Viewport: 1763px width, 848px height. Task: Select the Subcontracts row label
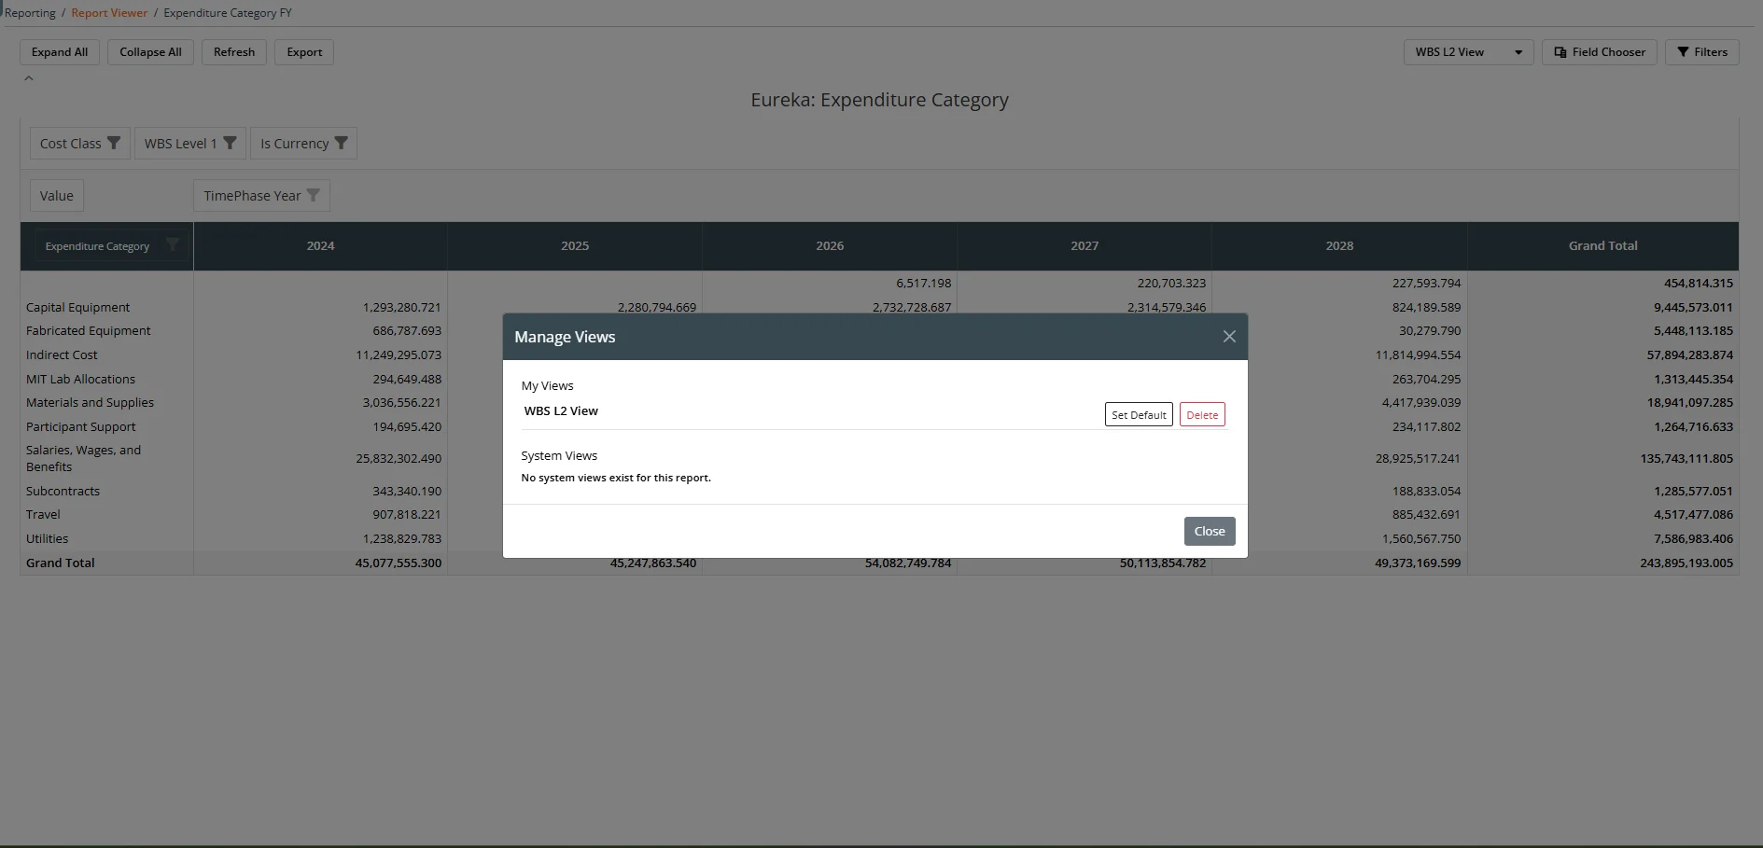coord(63,491)
